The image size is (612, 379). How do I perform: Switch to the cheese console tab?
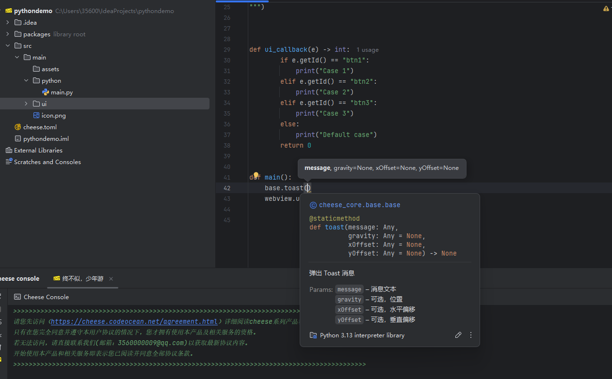point(19,278)
